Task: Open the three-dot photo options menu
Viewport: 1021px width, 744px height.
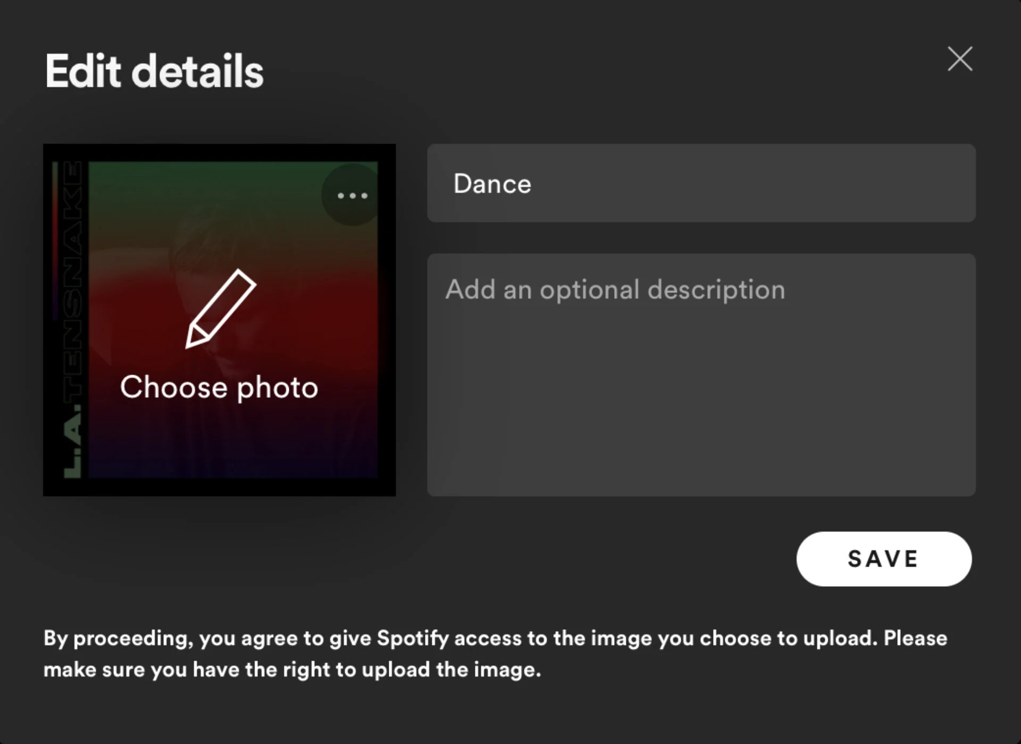Action: (352, 196)
